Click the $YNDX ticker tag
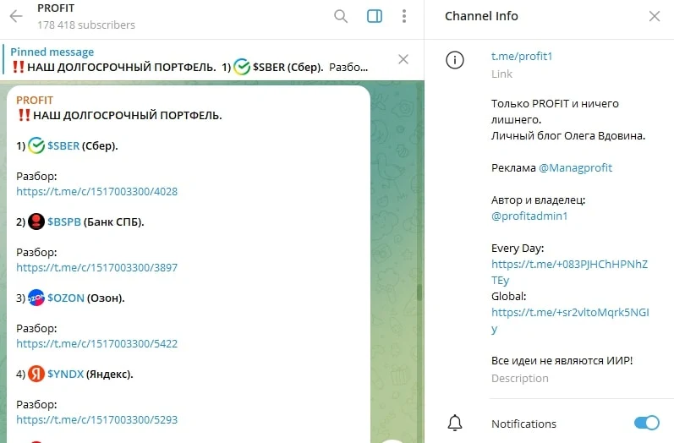Image resolution: width=674 pixels, height=443 pixels. (x=65, y=375)
